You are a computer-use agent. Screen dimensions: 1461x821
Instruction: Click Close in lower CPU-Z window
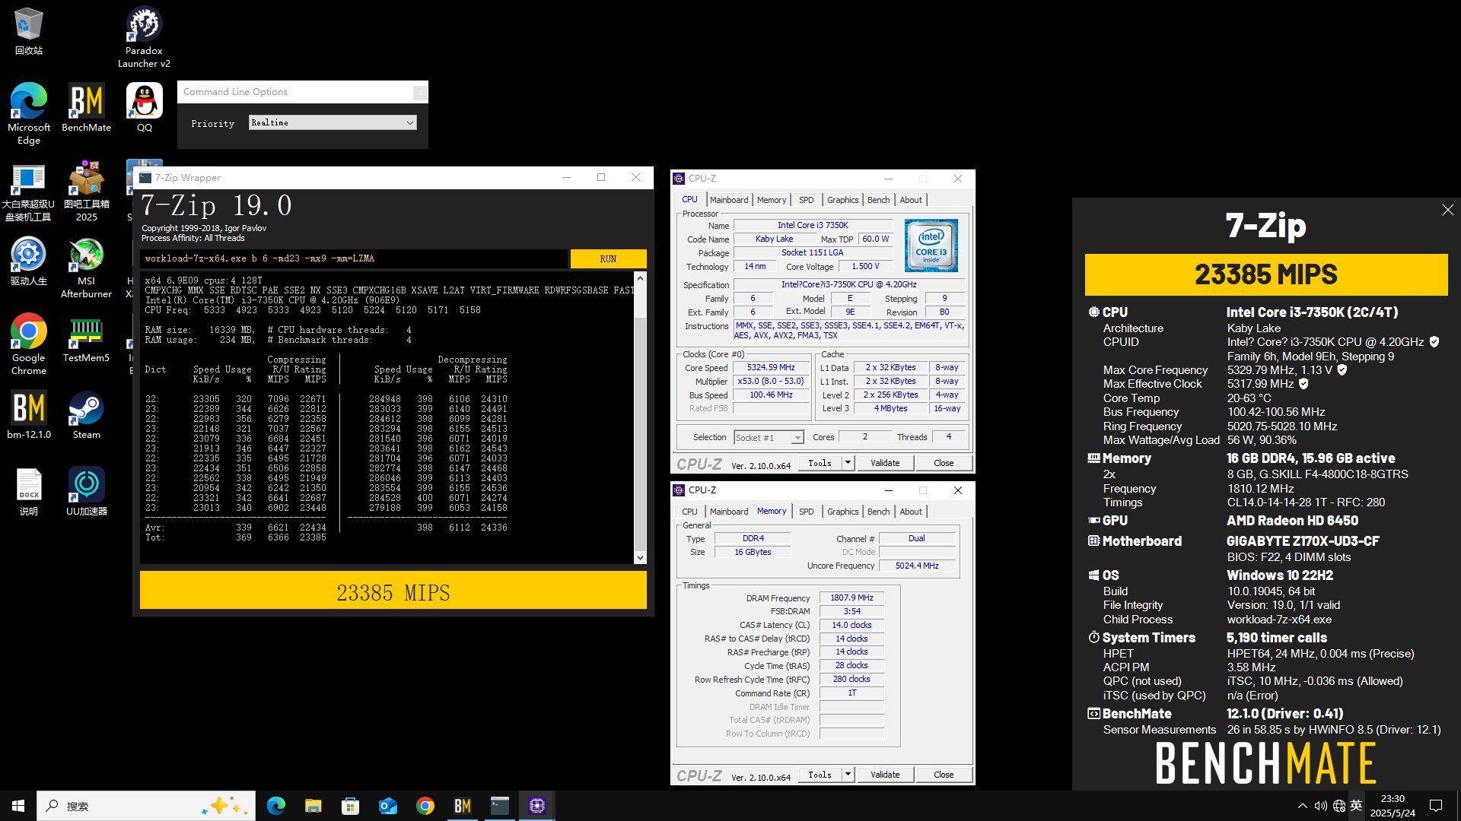tap(944, 775)
